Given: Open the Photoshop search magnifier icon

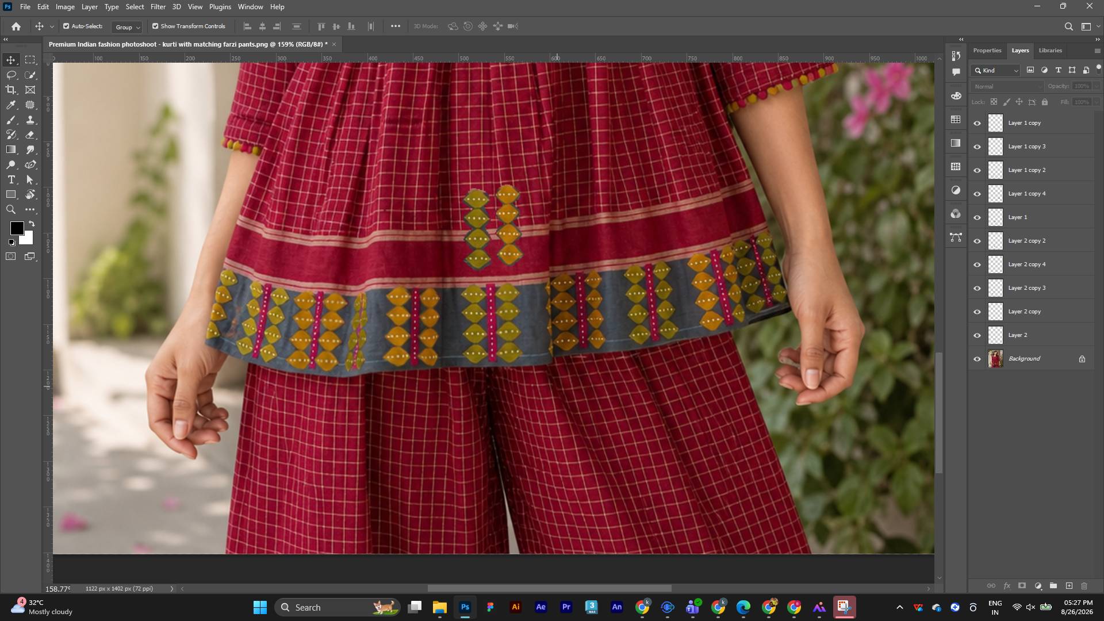Looking at the screenshot, I should click(x=1068, y=26).
